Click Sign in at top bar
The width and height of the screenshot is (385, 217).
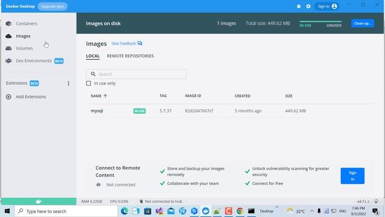[x=327, y=7]
